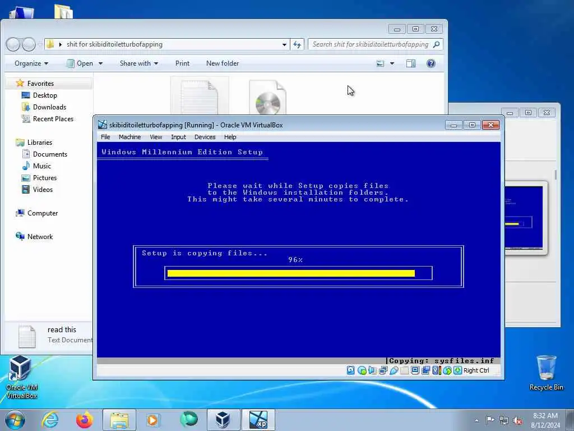Click the scrollbar in the background VirtualBox window
574x431 pixels.
(x=556, y=175)
